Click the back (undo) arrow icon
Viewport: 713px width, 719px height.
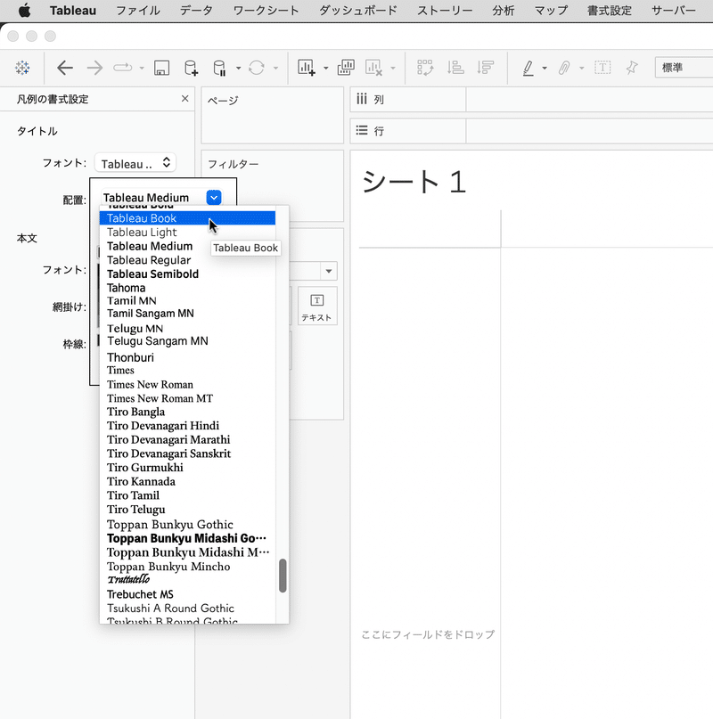tap(65, 68)
